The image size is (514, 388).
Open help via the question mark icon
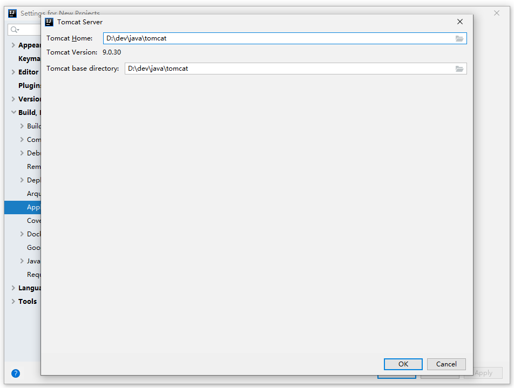pos(16,373)
